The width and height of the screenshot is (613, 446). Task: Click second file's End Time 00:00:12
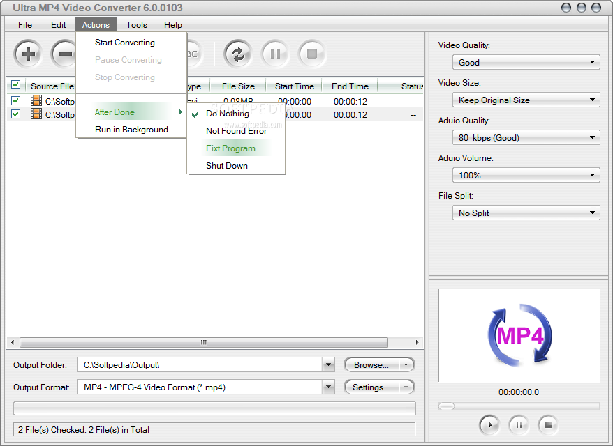[350, 115]
